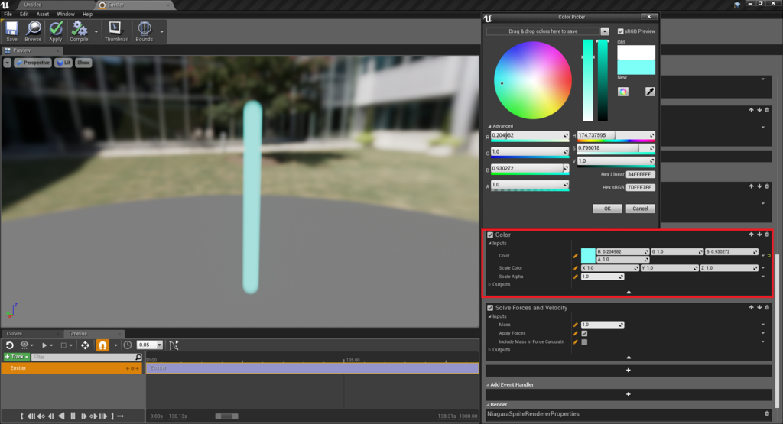Click the Browse toolbar icon

[x=33, y=31]
